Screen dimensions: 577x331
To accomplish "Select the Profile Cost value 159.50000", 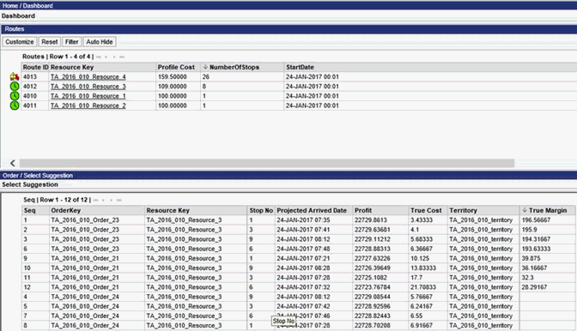I will point(173,77).
